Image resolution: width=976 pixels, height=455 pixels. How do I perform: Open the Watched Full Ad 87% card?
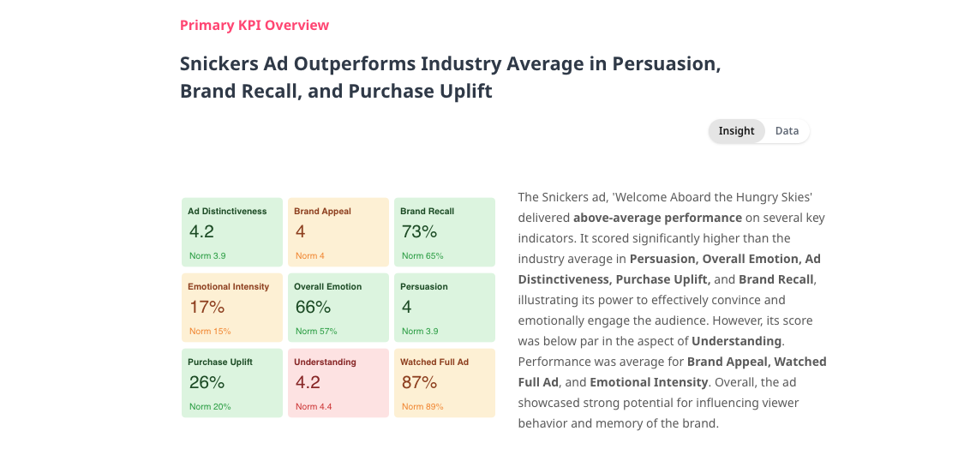pyautogui.click(x=445, y=383)
